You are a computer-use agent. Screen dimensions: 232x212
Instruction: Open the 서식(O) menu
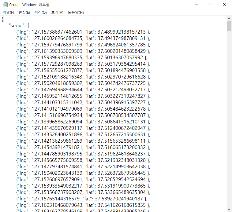click(x=40, y=13)
